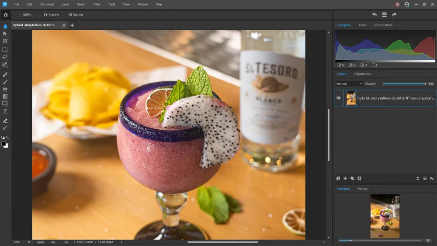This screenshot has width=437, height=246.
Task: Go to the Home screen icon
Action: [x=6, y=15]
